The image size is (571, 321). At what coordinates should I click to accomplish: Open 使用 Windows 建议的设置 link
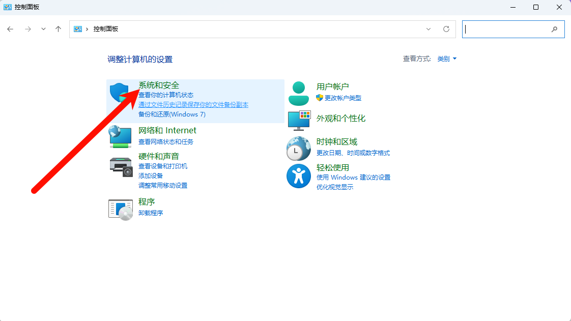pos(353,177)
